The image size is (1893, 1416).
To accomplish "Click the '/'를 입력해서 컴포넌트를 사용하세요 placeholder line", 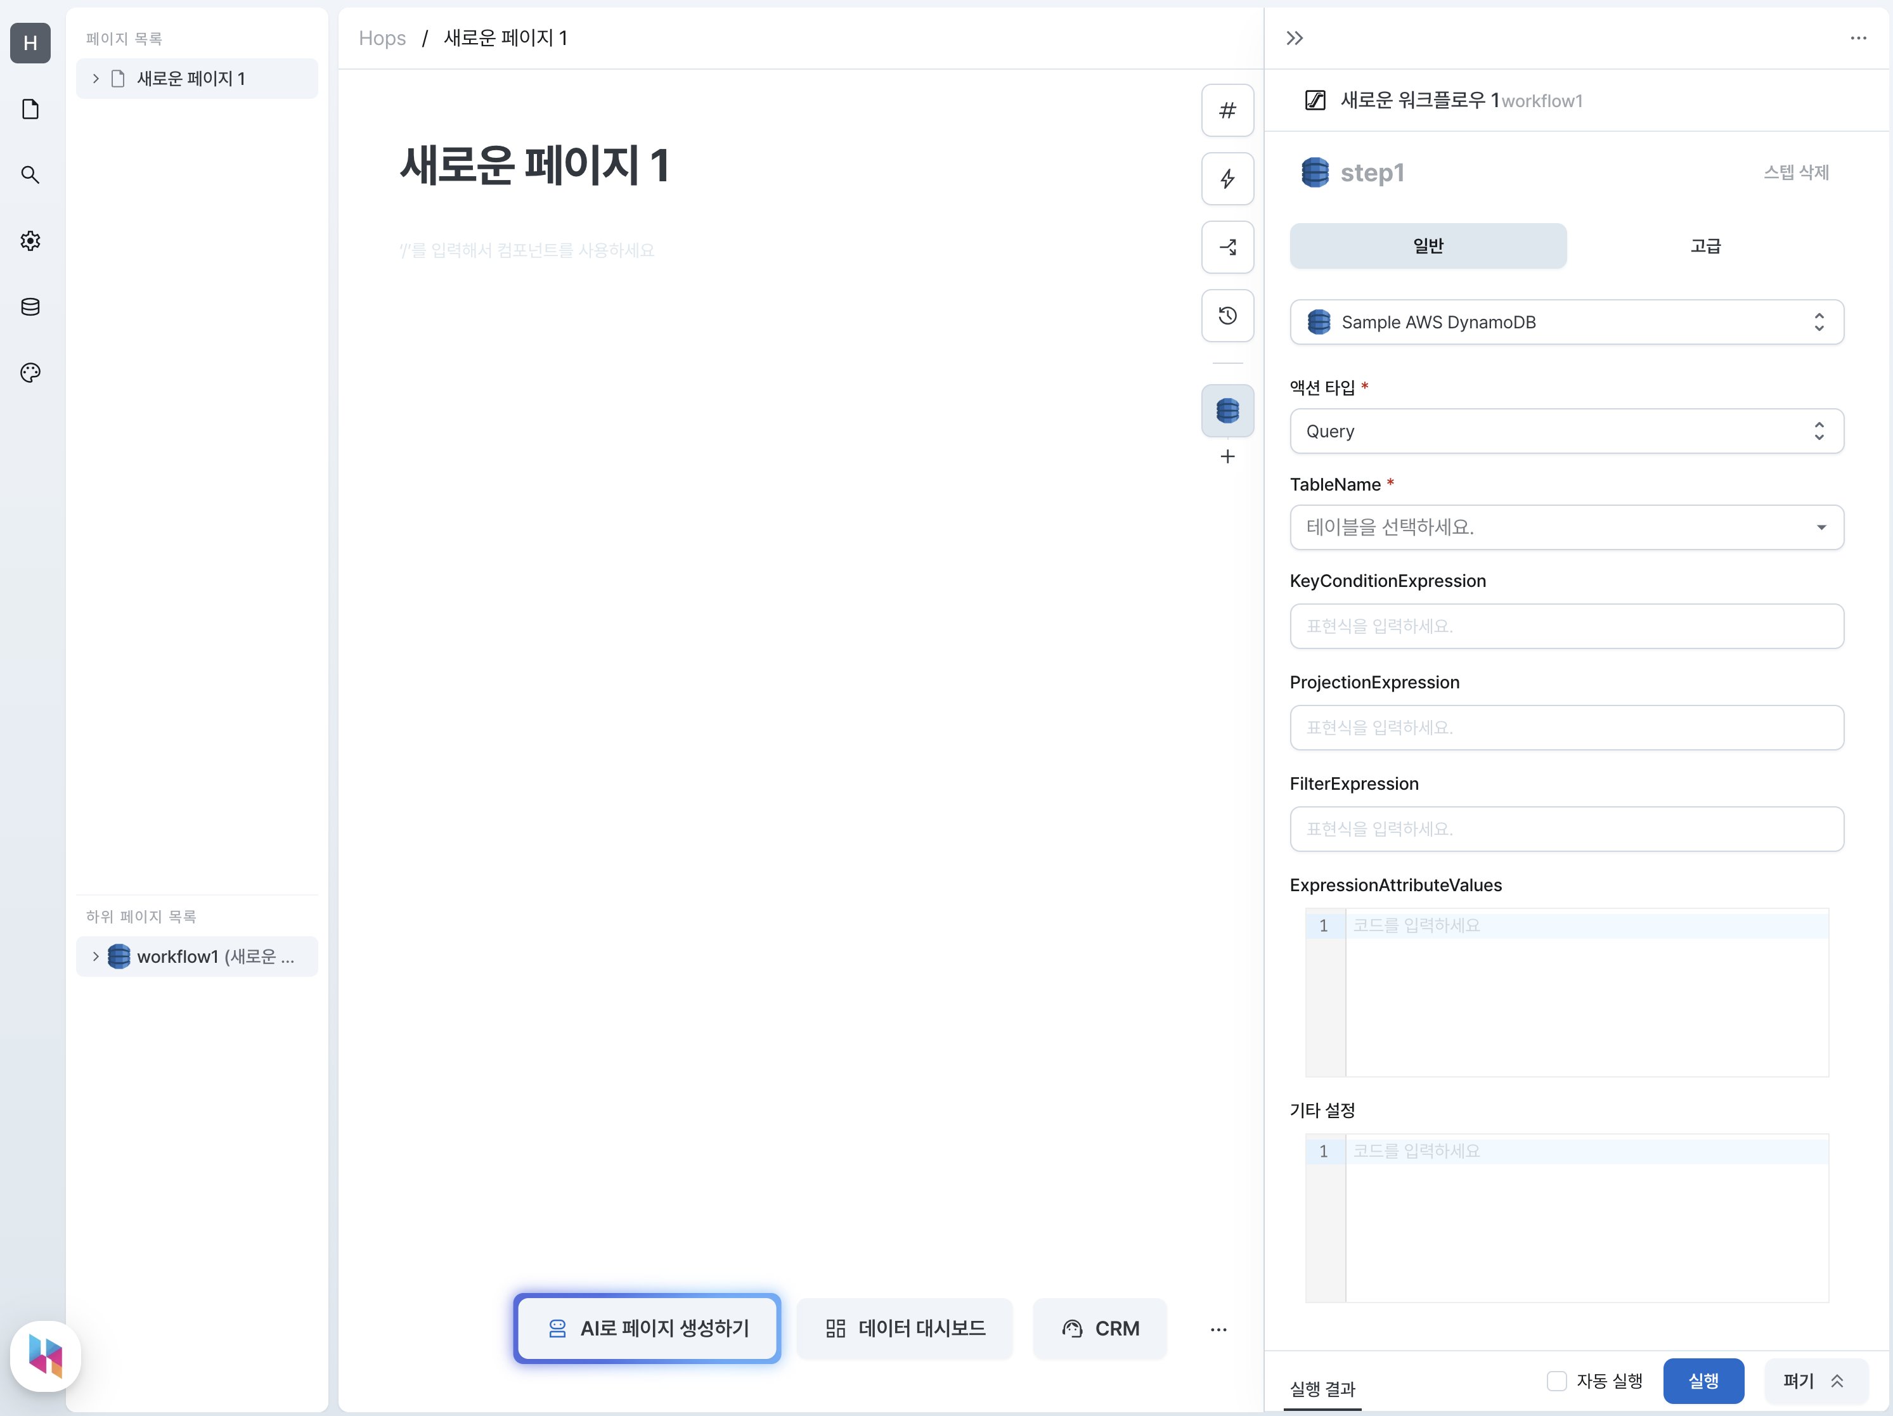I will click(x=526, y=250).
